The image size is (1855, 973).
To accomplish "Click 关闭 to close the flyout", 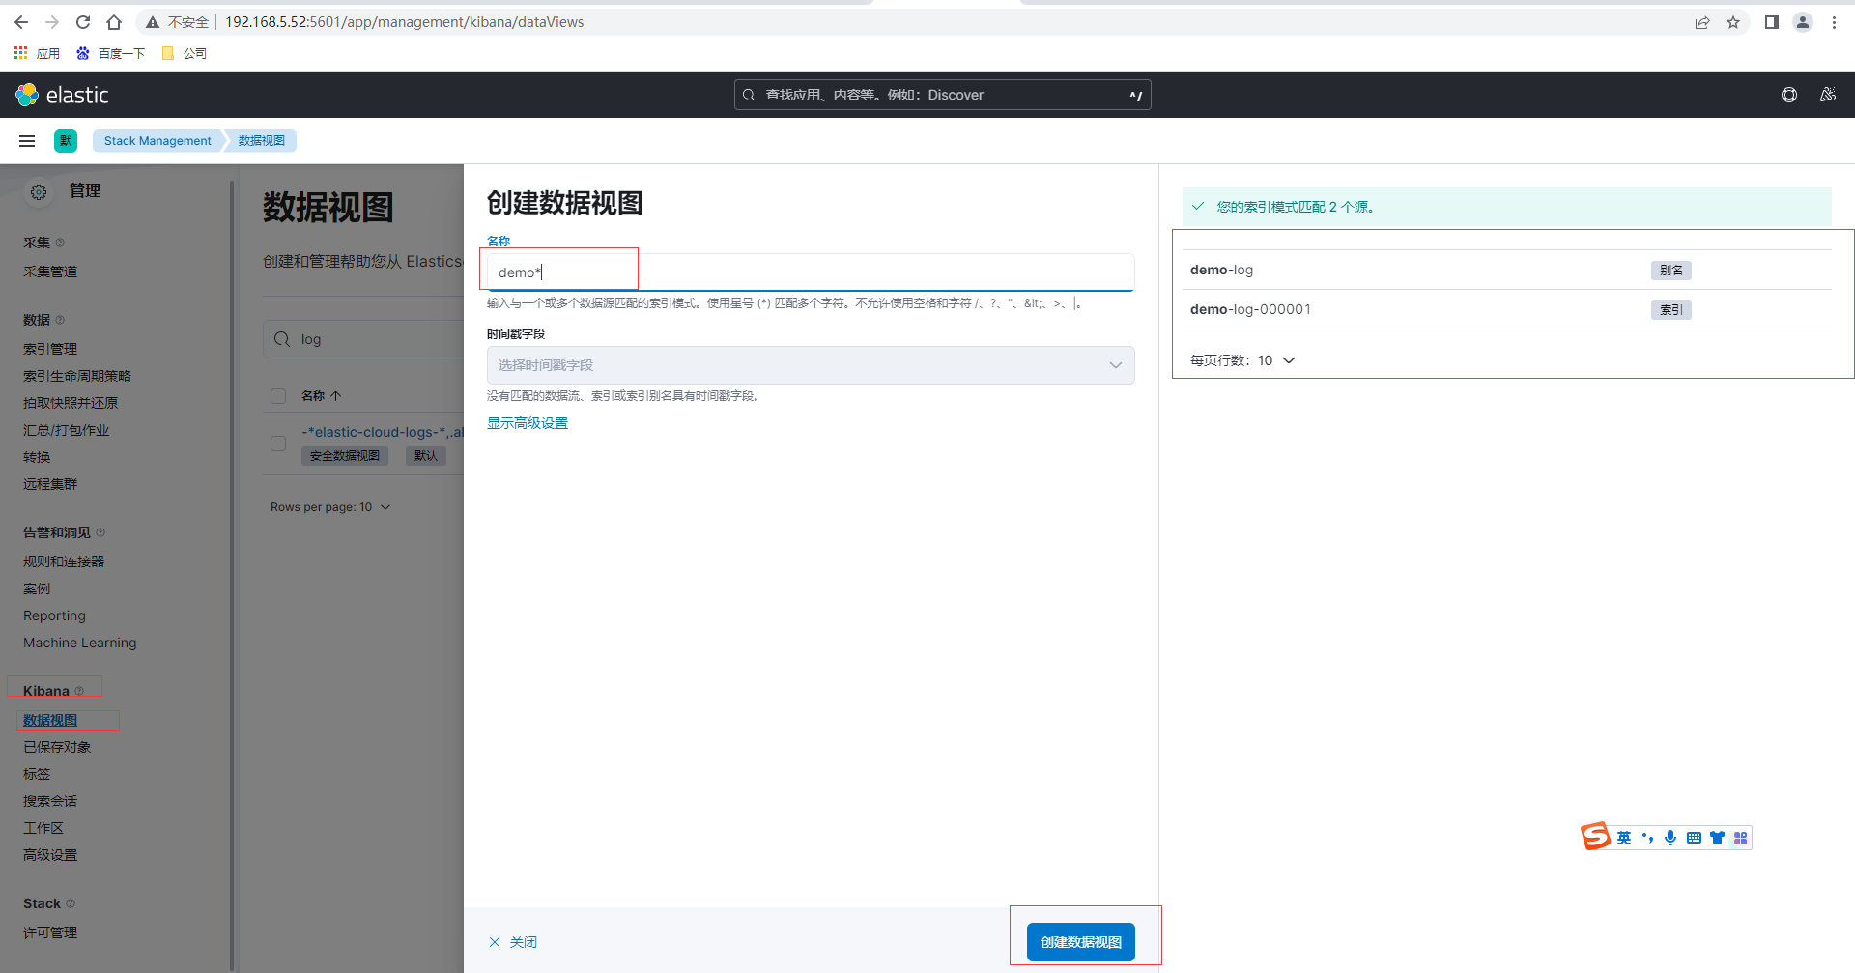I will pyautogui.click(x=513, y=942).
